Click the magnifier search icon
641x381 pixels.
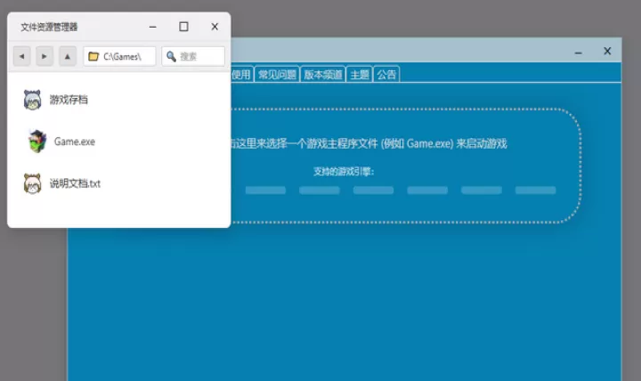(x=171, y=56)
